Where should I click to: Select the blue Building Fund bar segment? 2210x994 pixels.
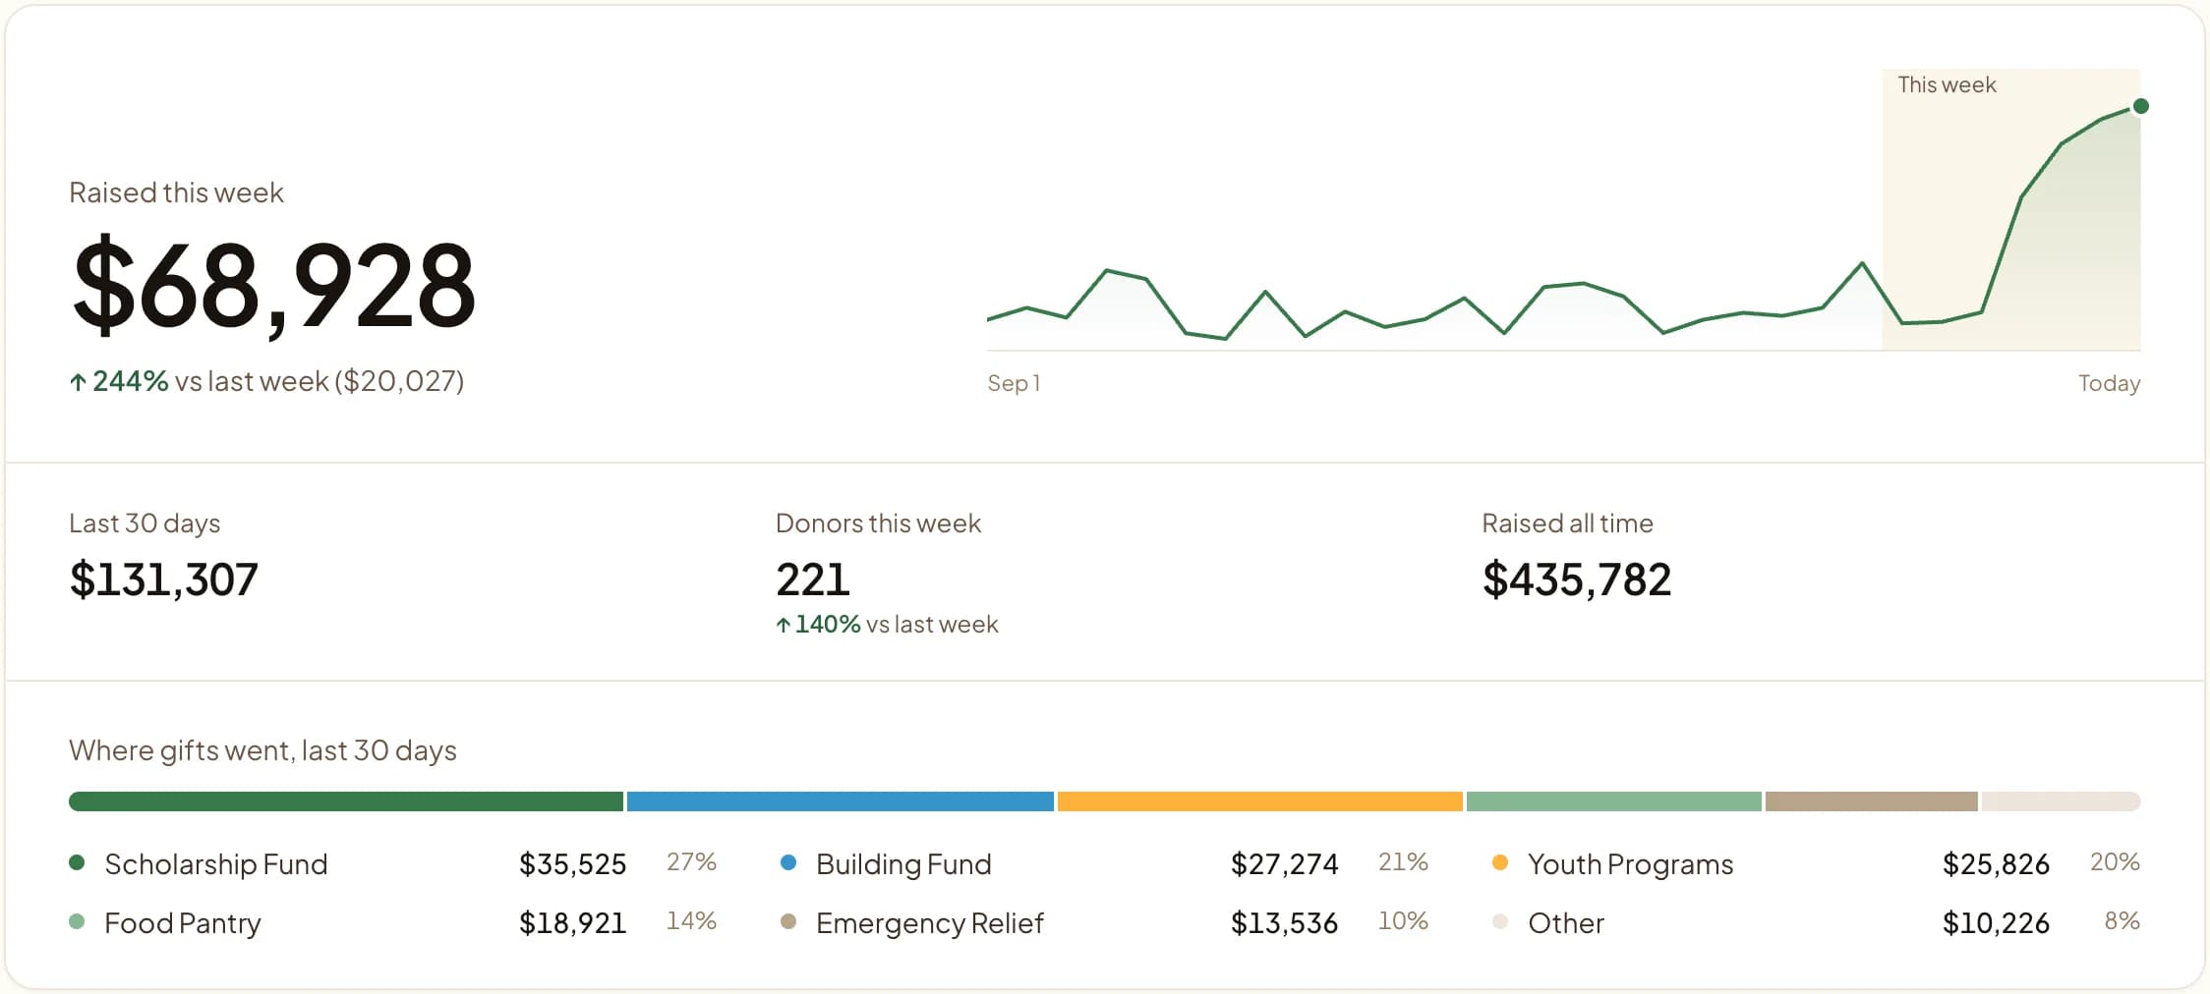841,801
